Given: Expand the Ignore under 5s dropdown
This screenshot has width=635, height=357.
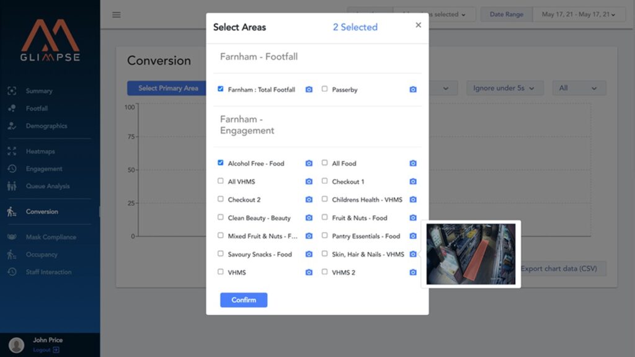Looking at the screenshot, I should coord(505,88).
